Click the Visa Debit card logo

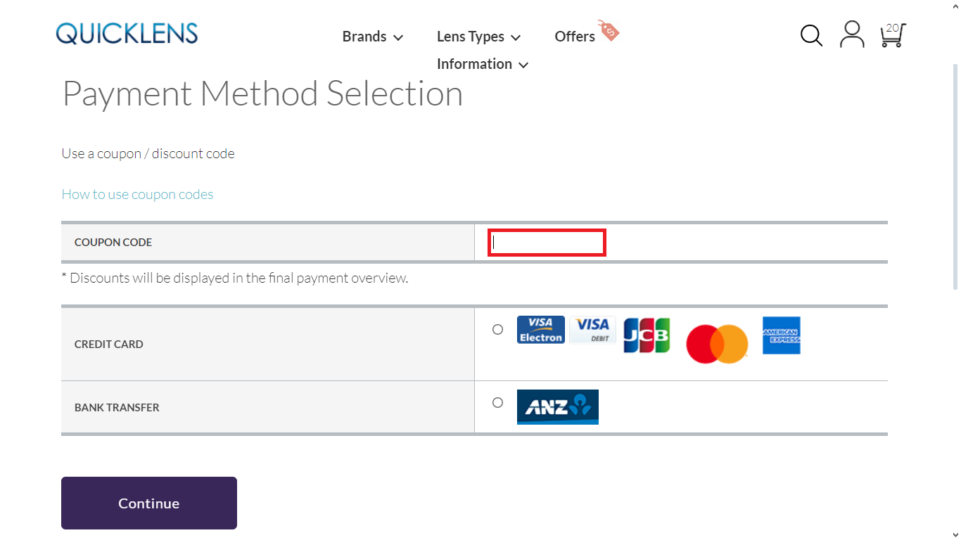coord(592,330)
